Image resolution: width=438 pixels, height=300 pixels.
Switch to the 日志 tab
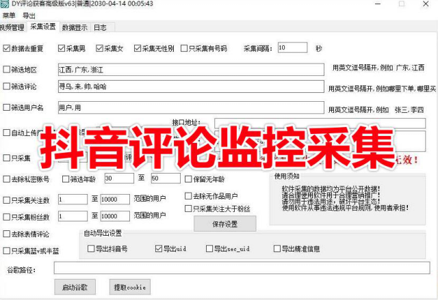(100, 27)
